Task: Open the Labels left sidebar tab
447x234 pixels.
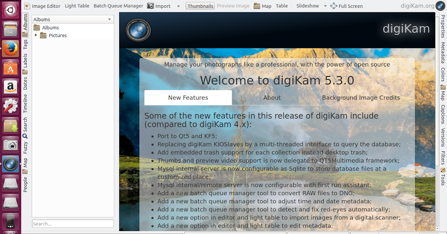Action: point(25,63)
